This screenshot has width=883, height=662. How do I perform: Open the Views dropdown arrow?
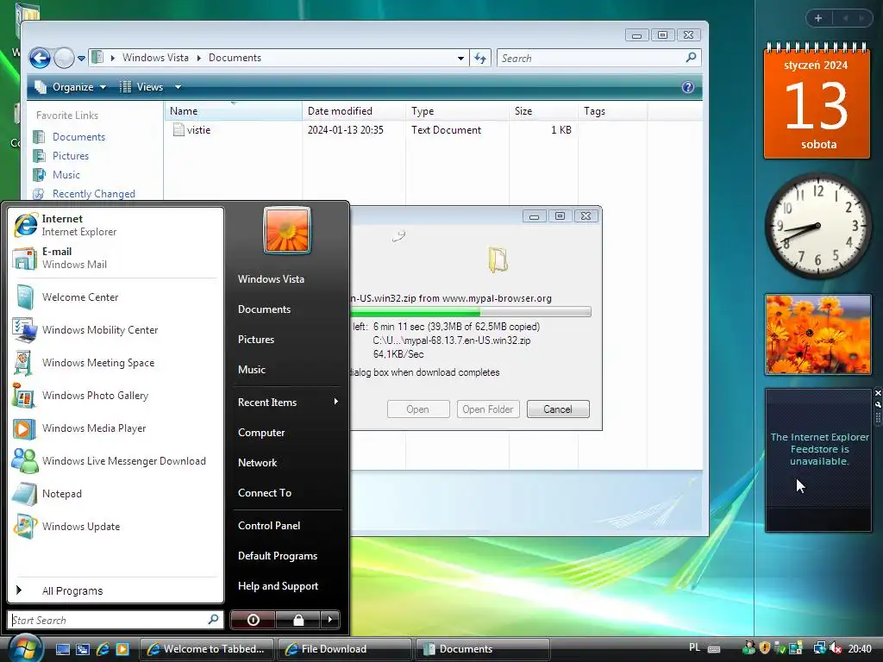pyautogui.click(x=178, y=87)
